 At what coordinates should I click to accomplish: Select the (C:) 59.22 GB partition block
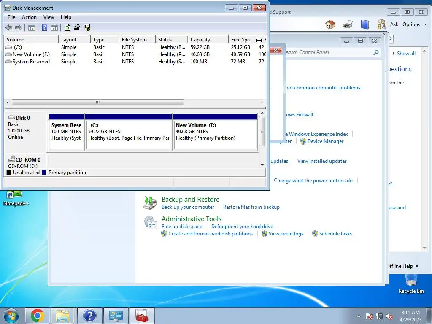pos(129,132)
